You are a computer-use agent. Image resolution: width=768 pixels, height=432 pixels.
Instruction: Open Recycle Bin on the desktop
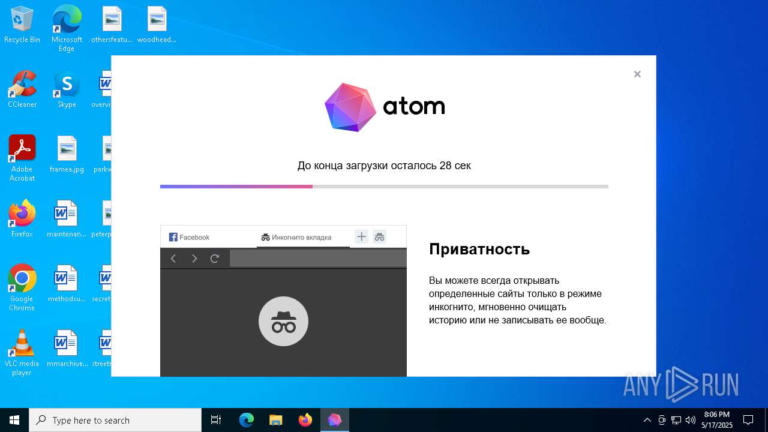click(22, 25)
